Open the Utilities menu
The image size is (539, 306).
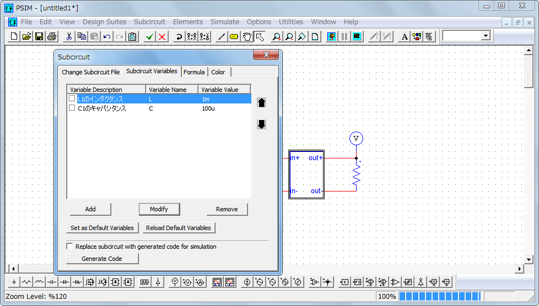[x=291, y=21]
